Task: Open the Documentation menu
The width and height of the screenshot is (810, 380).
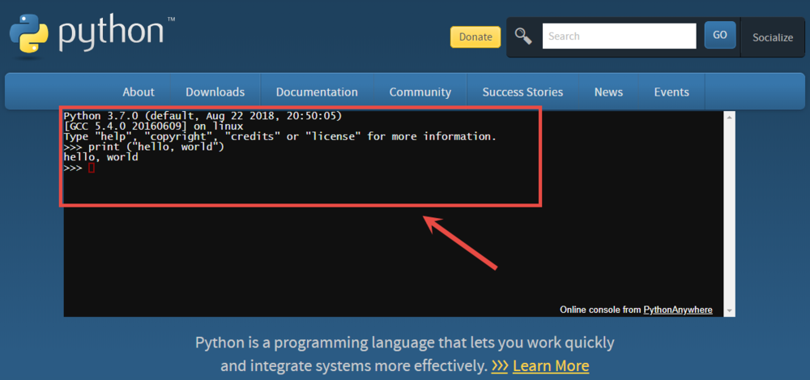Action: coord(317,92)
